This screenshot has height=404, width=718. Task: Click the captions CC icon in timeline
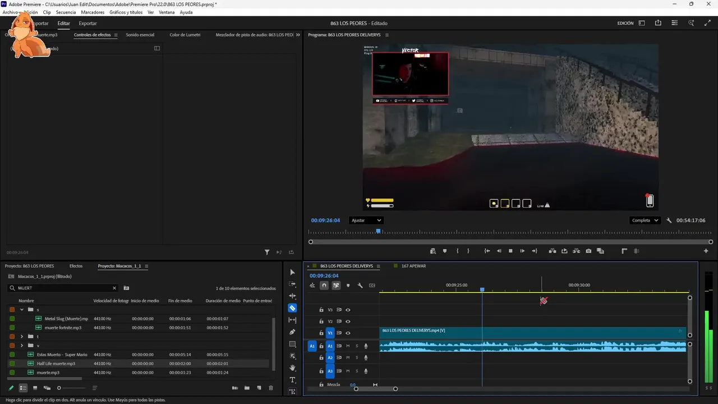coord(372,286)
